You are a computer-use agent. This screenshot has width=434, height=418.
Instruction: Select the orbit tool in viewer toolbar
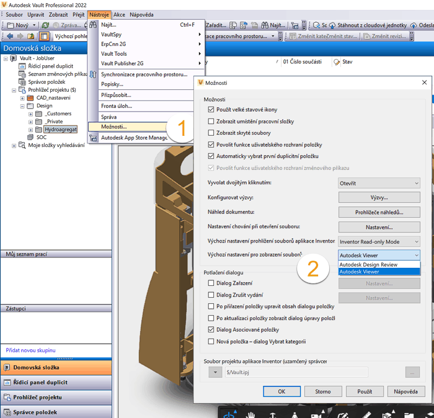(230, 414)
